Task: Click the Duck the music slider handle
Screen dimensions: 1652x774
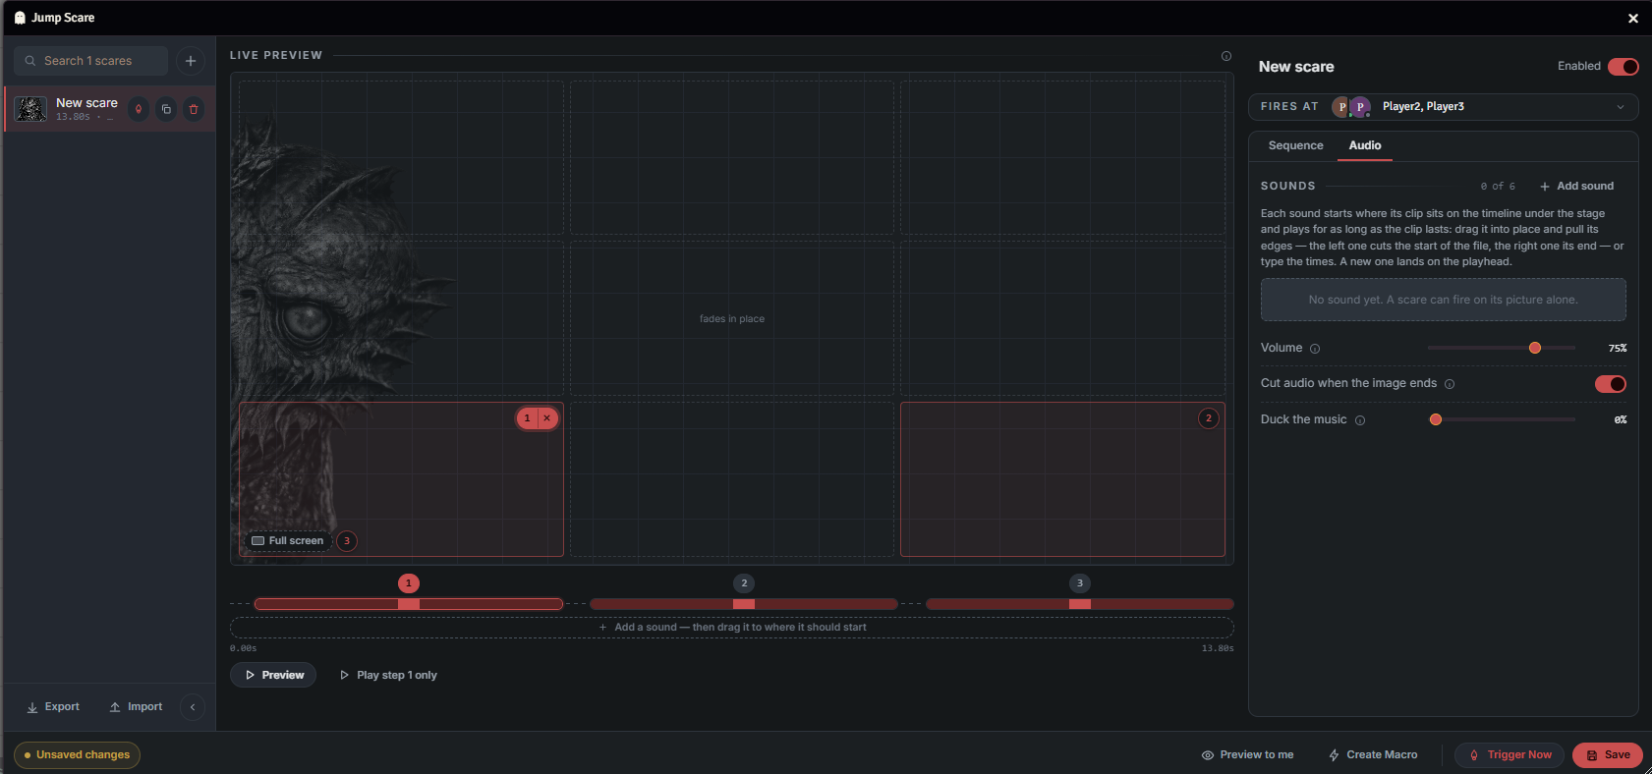Action: coord(1436,420)
